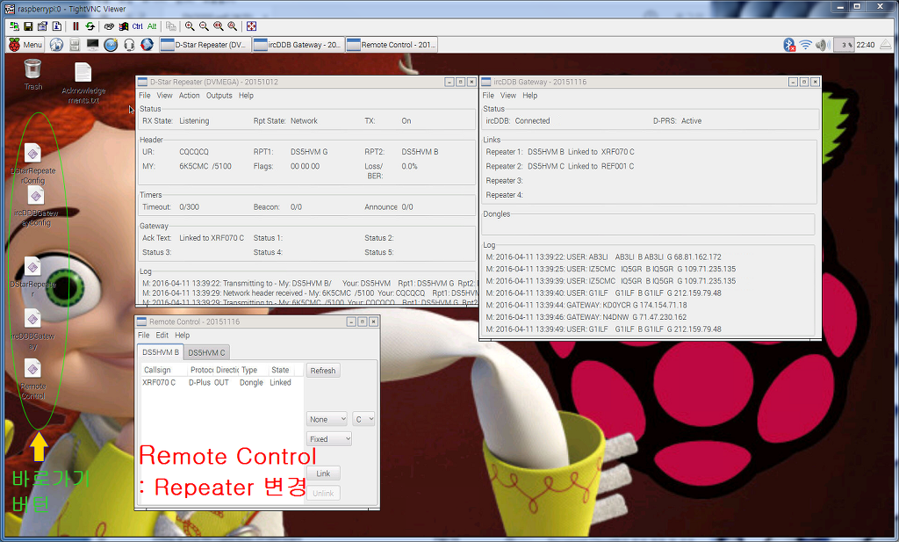The width and height of the screenshot is (899, 542).
Task: Select the DStarRepeaterConfig desktop shortcut
Action: pos(33,163)
